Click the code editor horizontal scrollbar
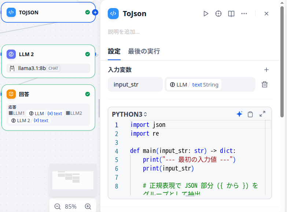 click(x=190, y=196)
